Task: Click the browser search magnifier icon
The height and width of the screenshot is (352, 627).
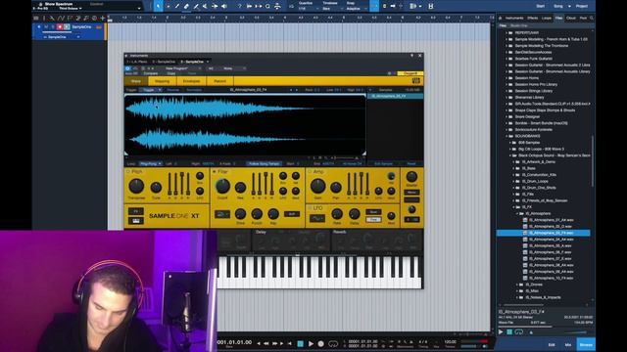Action: [592, 18]
